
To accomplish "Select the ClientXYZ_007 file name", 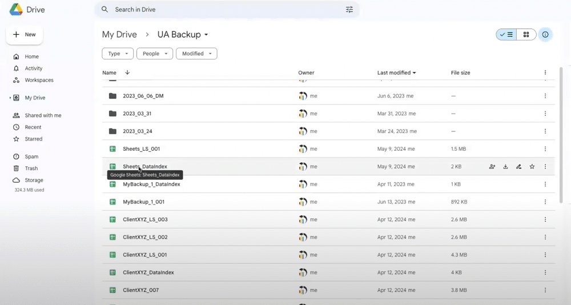I will pos(140,290).
